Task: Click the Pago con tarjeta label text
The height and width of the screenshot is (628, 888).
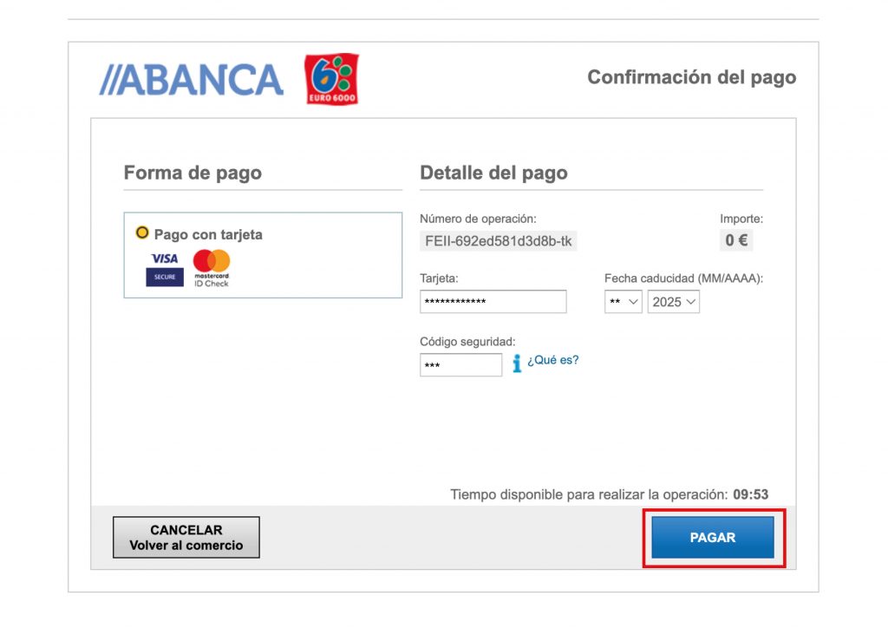Action: [x=208, y=234]
